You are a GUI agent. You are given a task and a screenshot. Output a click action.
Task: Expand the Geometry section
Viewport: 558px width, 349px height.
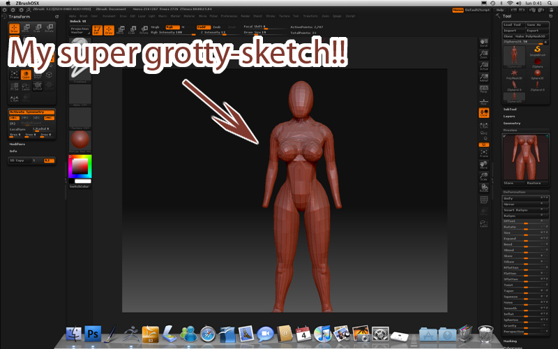tap(512, 124)
